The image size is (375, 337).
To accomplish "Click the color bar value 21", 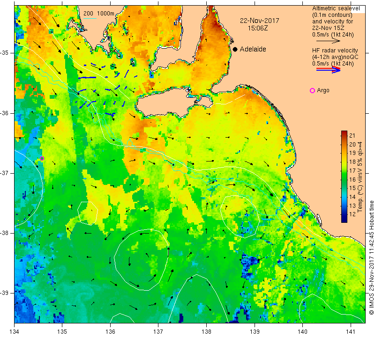I will tap(352, 136).
